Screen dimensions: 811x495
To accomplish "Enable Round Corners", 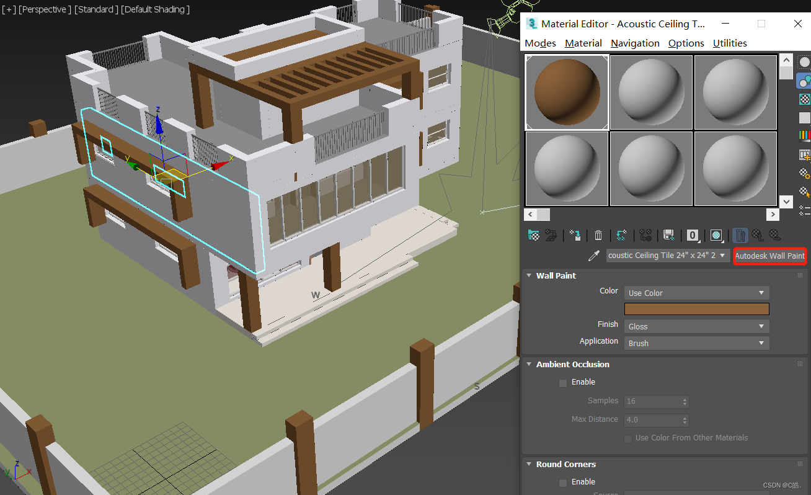I will click(x=562, y=482).
